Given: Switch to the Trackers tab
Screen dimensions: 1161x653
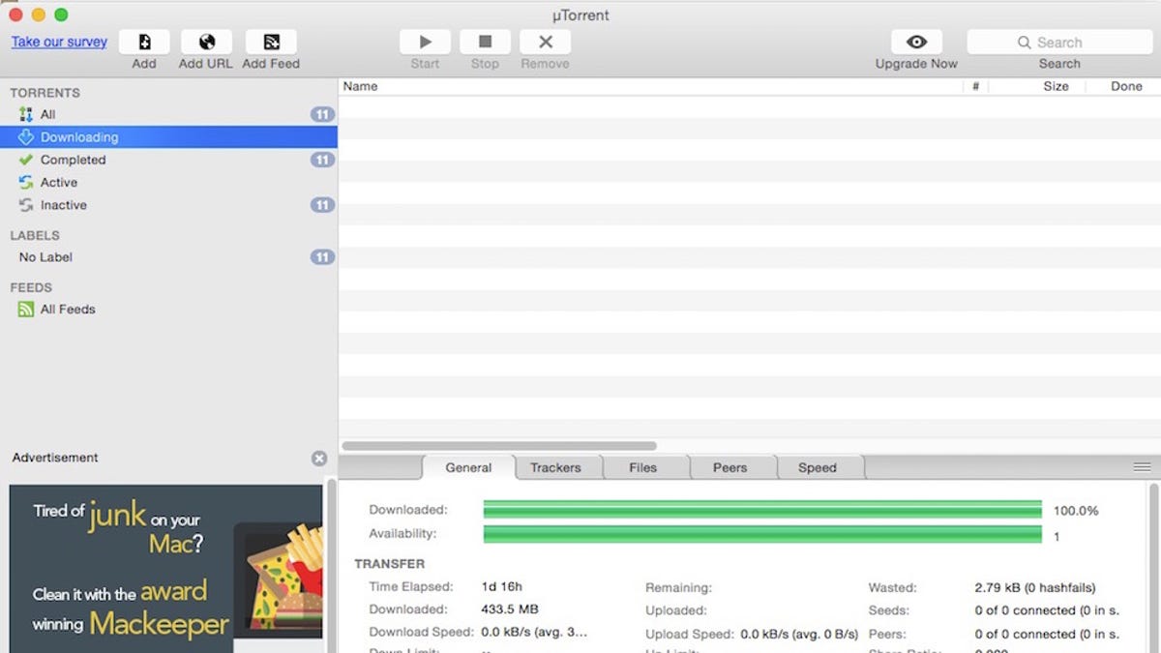Looking at the screenshot, I should point(555,467).
